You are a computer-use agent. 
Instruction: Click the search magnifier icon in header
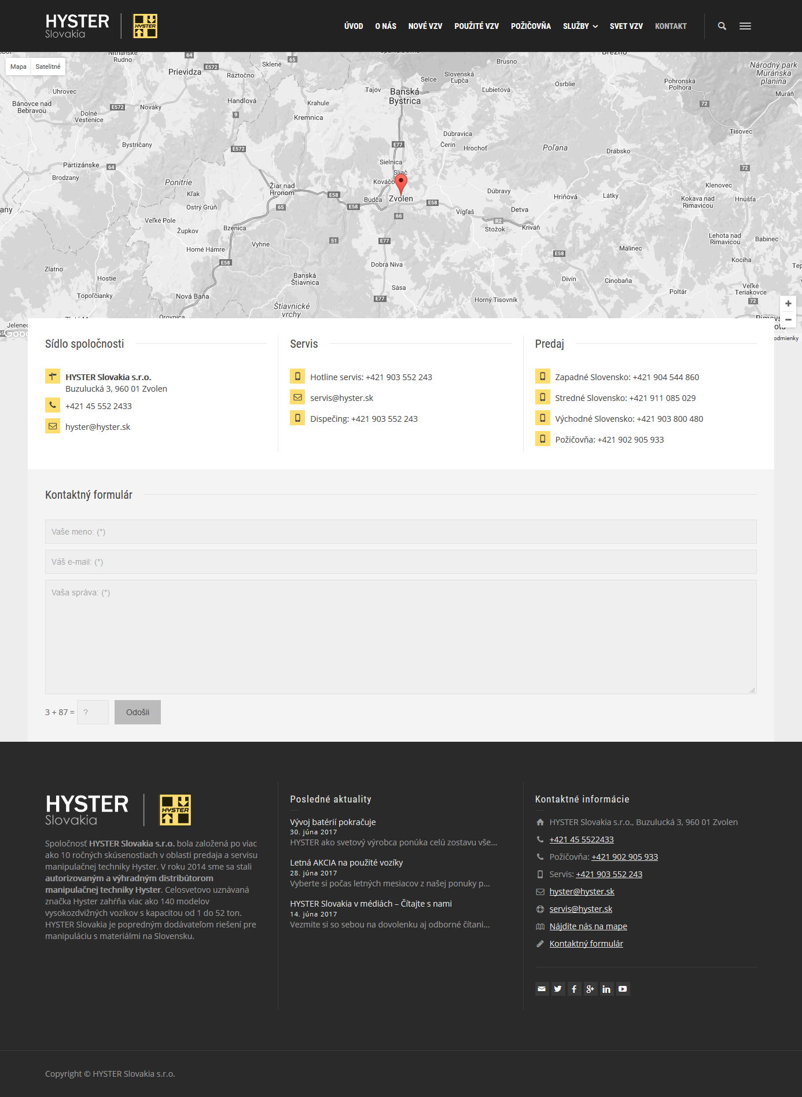pyautogui.click(x=722, y=26)
